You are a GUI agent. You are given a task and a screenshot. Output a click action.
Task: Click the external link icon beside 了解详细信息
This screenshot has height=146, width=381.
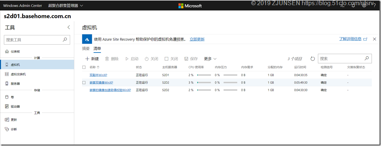click(x=365, y=39)
